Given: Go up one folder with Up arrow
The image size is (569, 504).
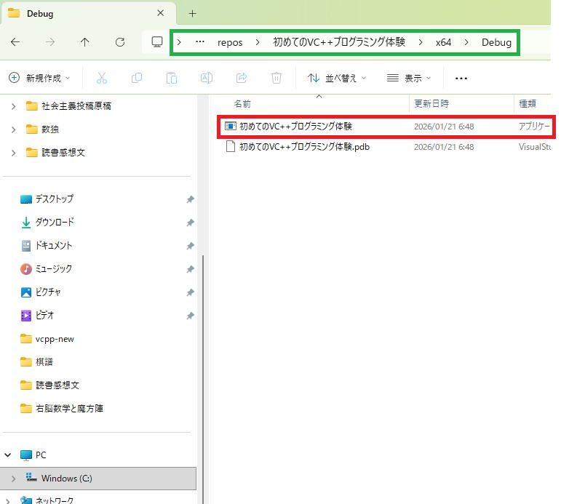Looking at the screenshot, I should 84,42.
